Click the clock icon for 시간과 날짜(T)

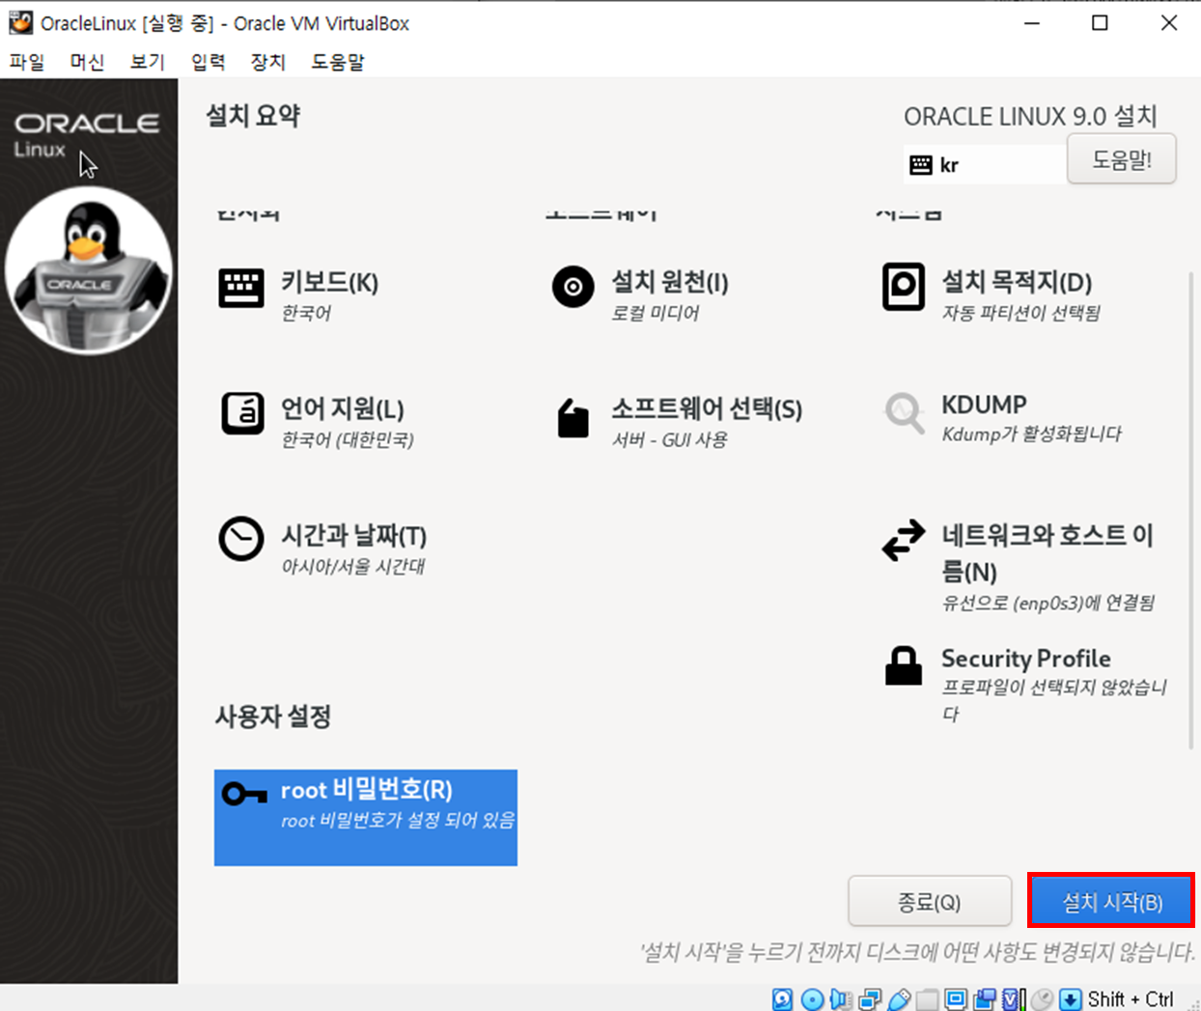point(241,539)
